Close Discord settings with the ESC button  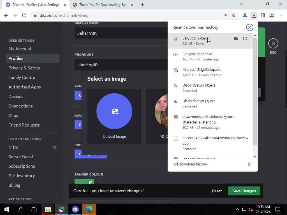click(273, 43)
